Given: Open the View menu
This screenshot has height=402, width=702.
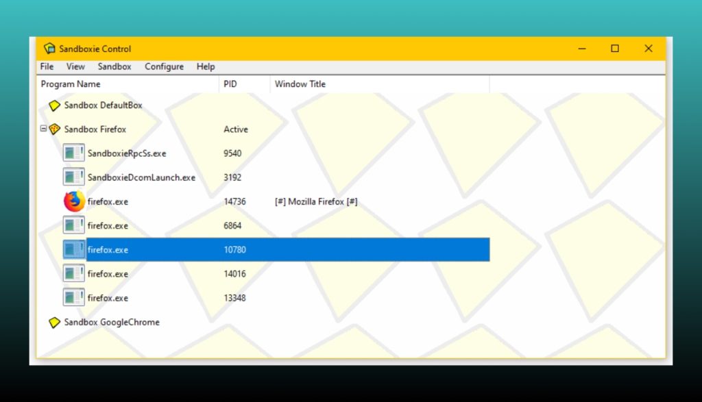Looking at the screenshot, I should click(75, 66).
